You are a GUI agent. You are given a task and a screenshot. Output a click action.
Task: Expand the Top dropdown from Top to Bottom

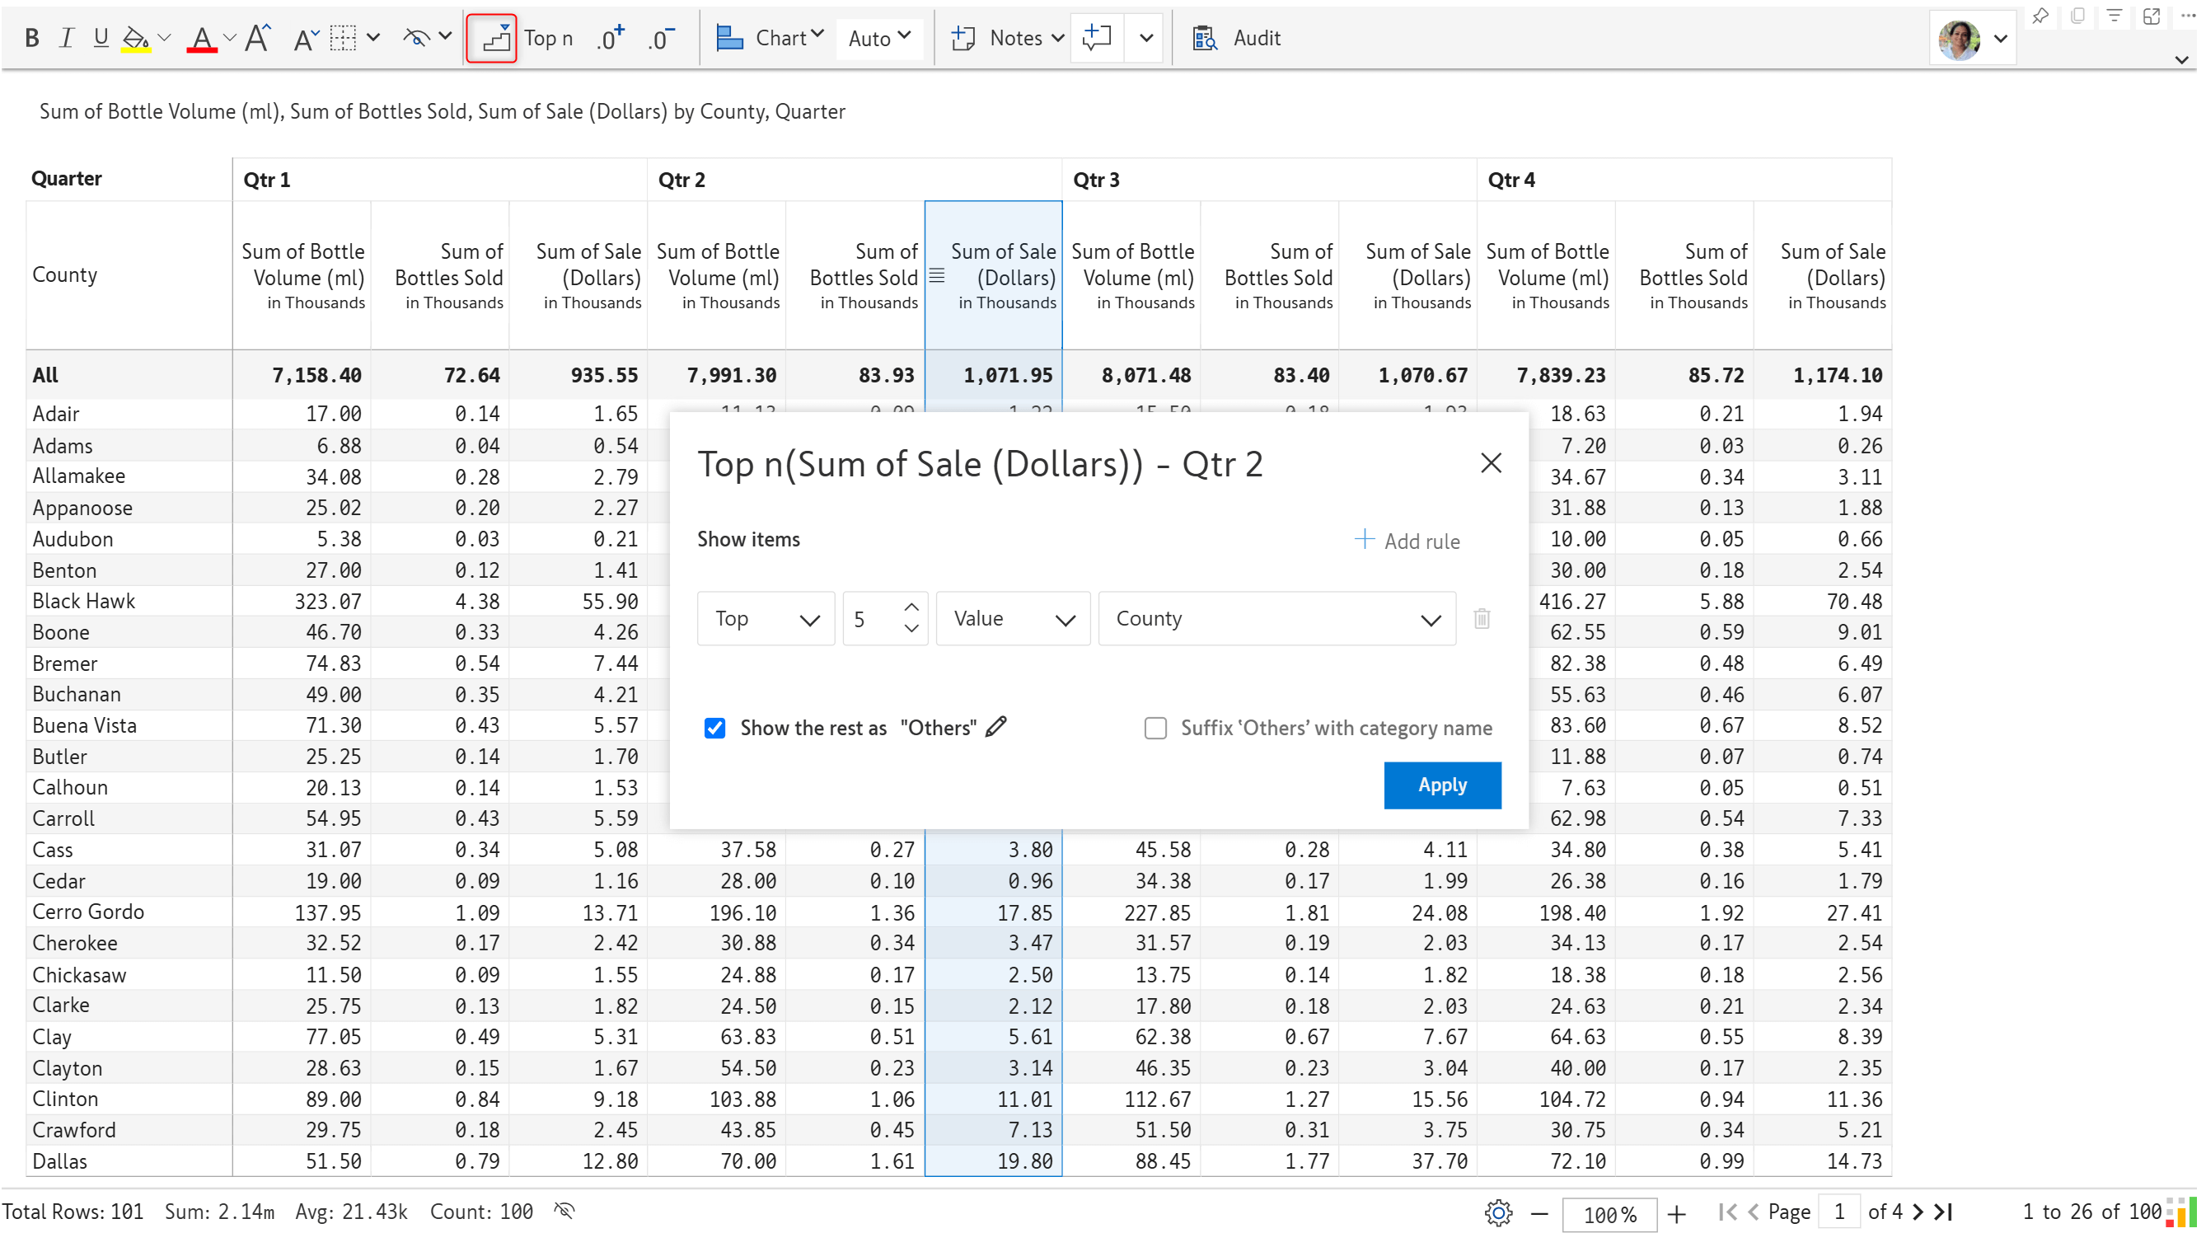(764, 616)
